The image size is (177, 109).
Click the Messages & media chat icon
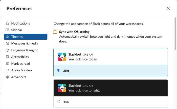[x=7, y=43]
